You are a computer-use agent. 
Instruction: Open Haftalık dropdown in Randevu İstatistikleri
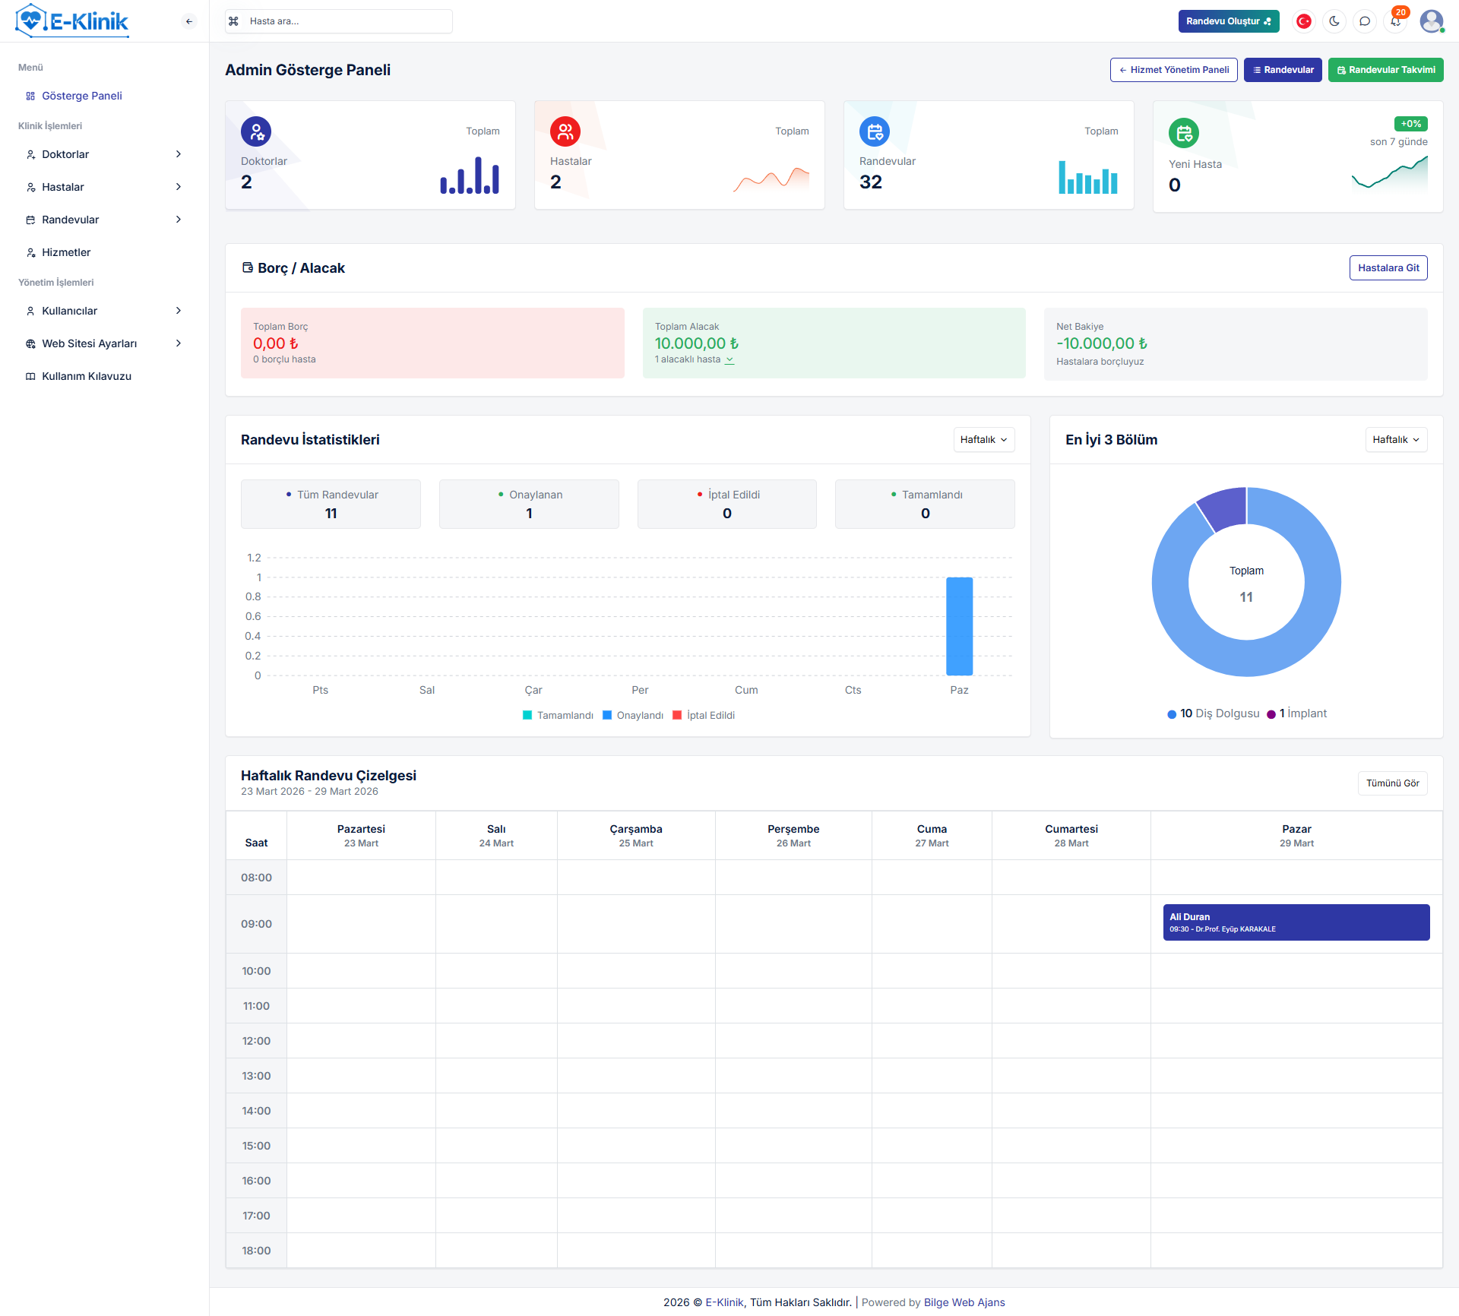click(984, 440)
